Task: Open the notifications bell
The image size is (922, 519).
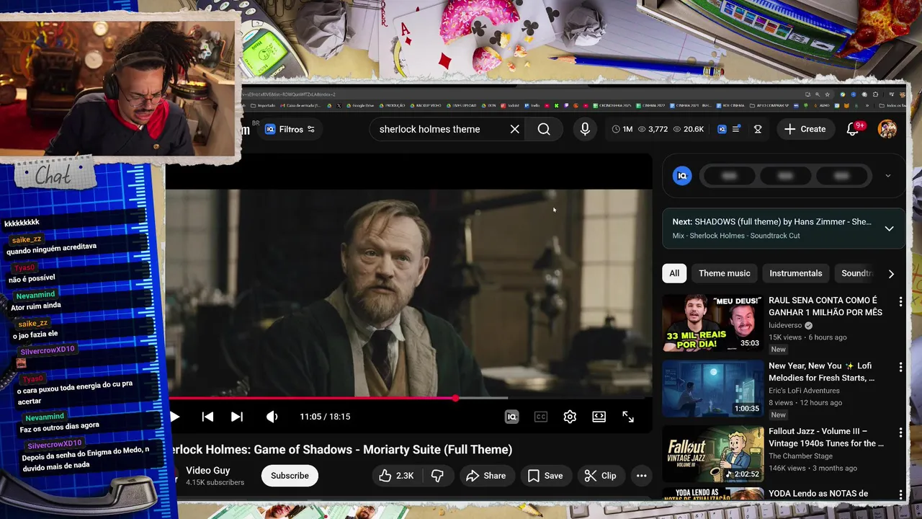Action: [x=853, y=129]
